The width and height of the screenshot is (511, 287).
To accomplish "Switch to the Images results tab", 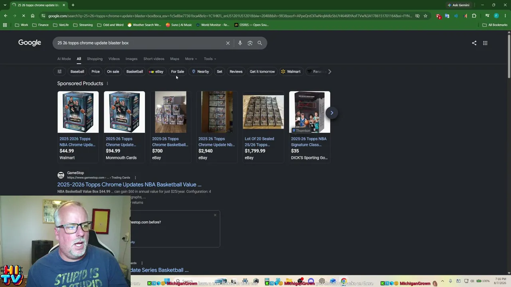I will pyautogui.click(x=131, y=59).
